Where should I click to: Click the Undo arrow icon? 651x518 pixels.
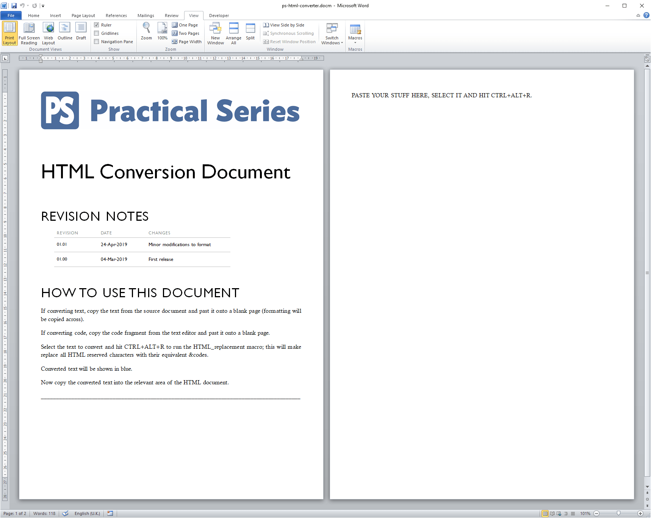click(22, 6)
